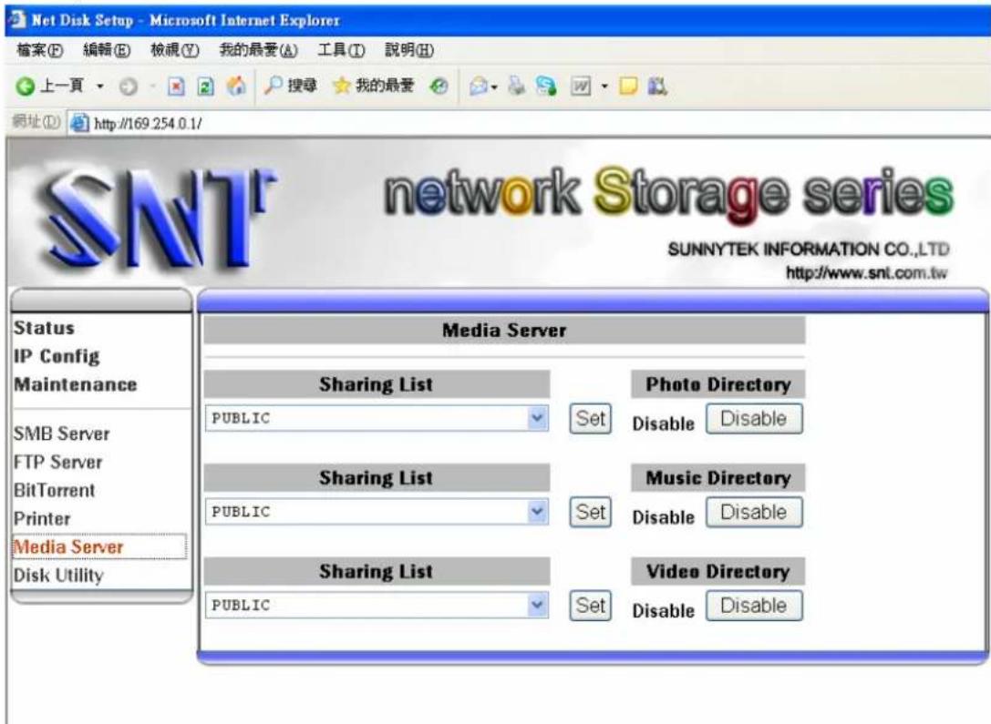Click Set for the Music Directory
This screenshot has width=991, height=724.
click(x=590, y=512)
